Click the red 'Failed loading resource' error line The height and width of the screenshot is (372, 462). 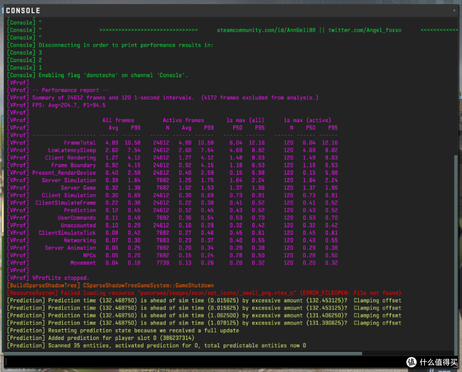tap(204, 293)
